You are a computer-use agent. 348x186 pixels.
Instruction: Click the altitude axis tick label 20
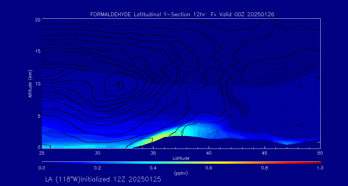click(37, 19)
